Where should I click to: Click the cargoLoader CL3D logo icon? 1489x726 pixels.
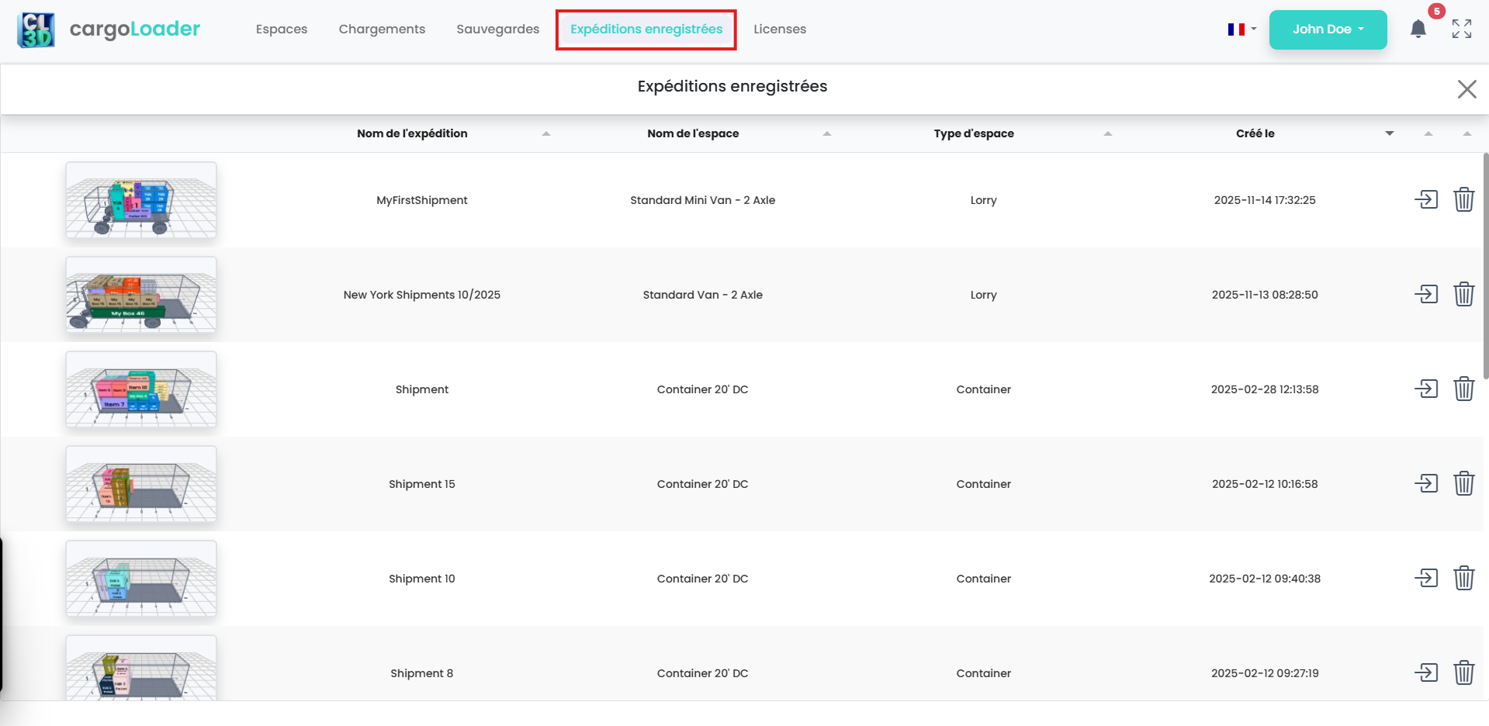point(36,29)
